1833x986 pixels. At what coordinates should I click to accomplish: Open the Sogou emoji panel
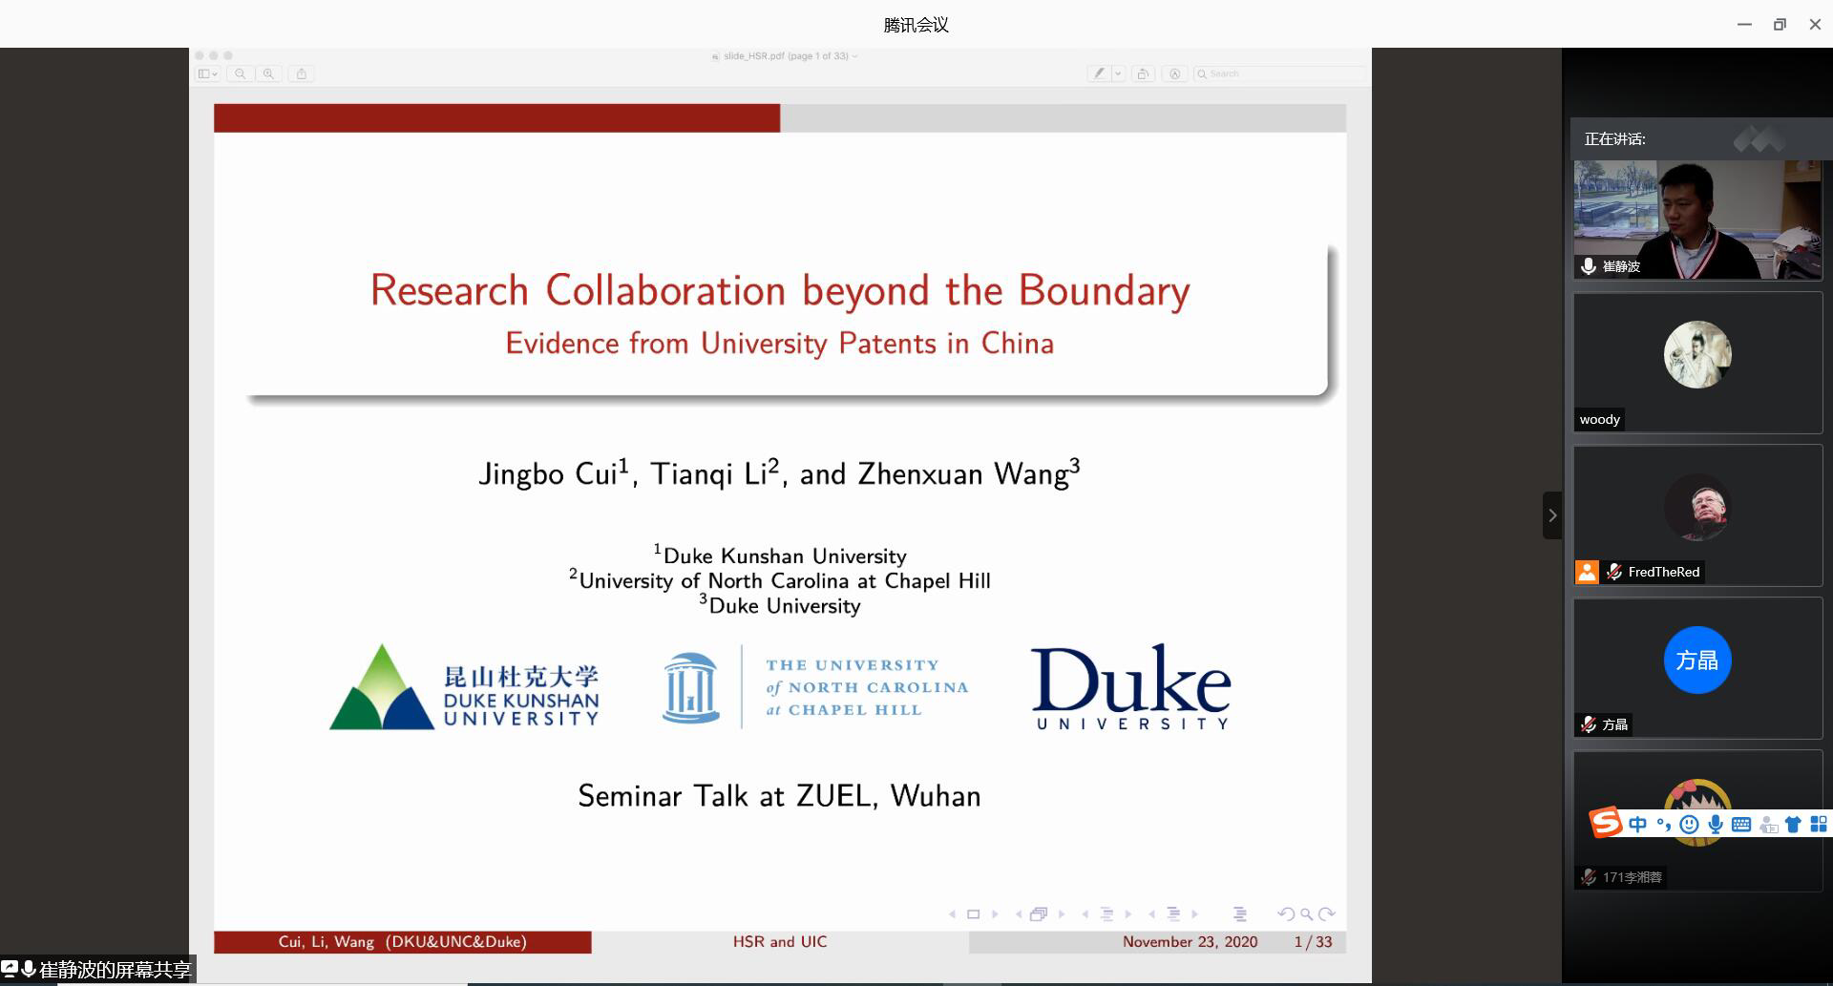click(1689, 825)
